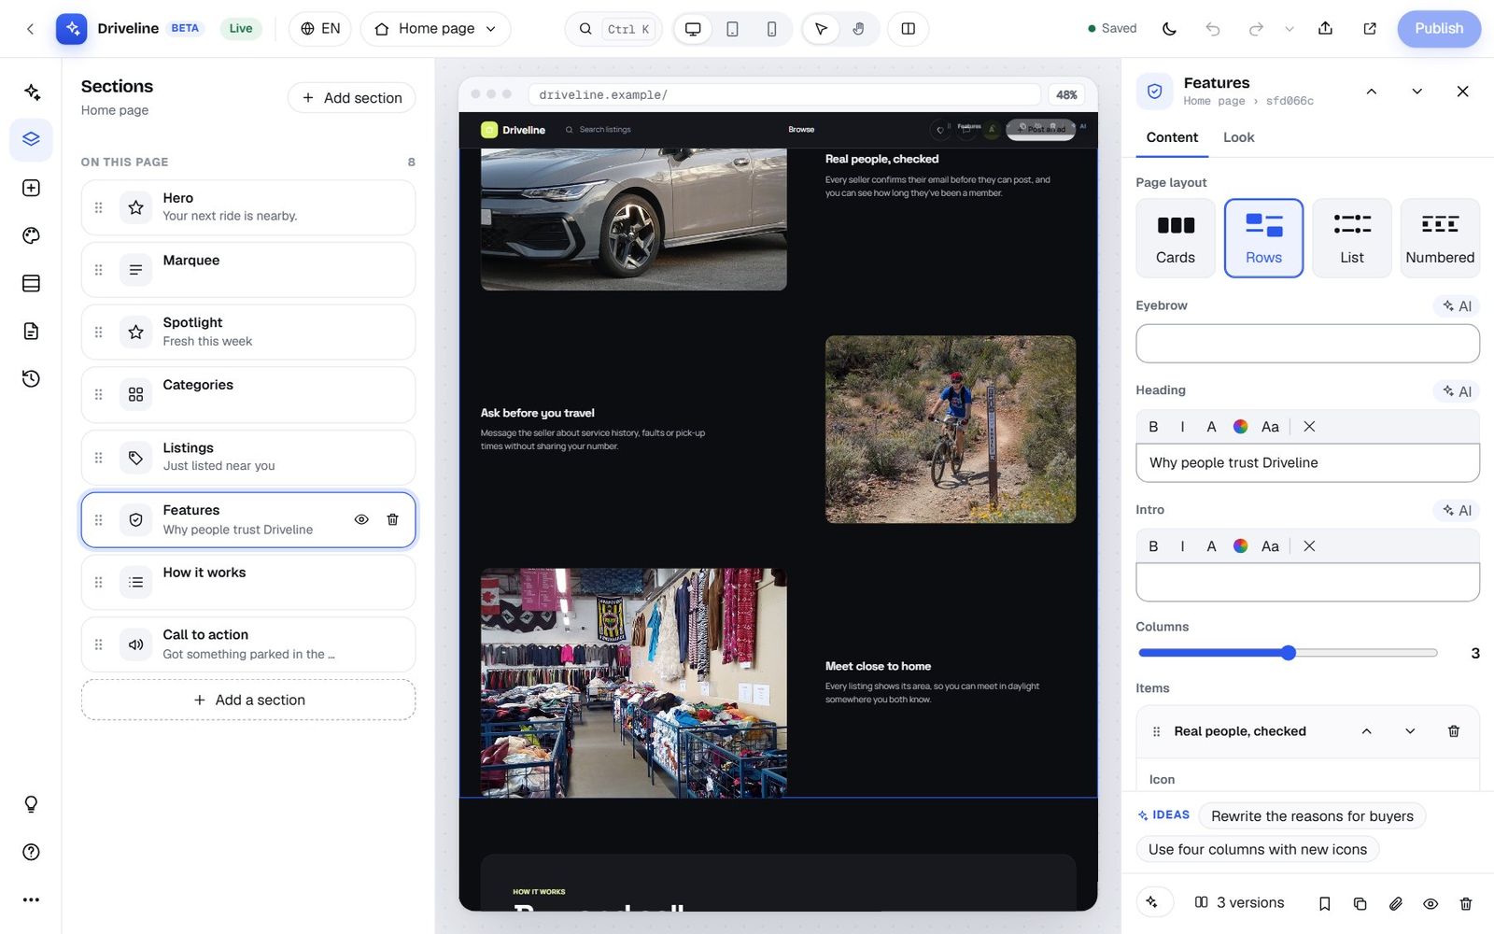The image size is (1494, 934).
Task: Switch to tablet preview mode
Action: point(732,29)
